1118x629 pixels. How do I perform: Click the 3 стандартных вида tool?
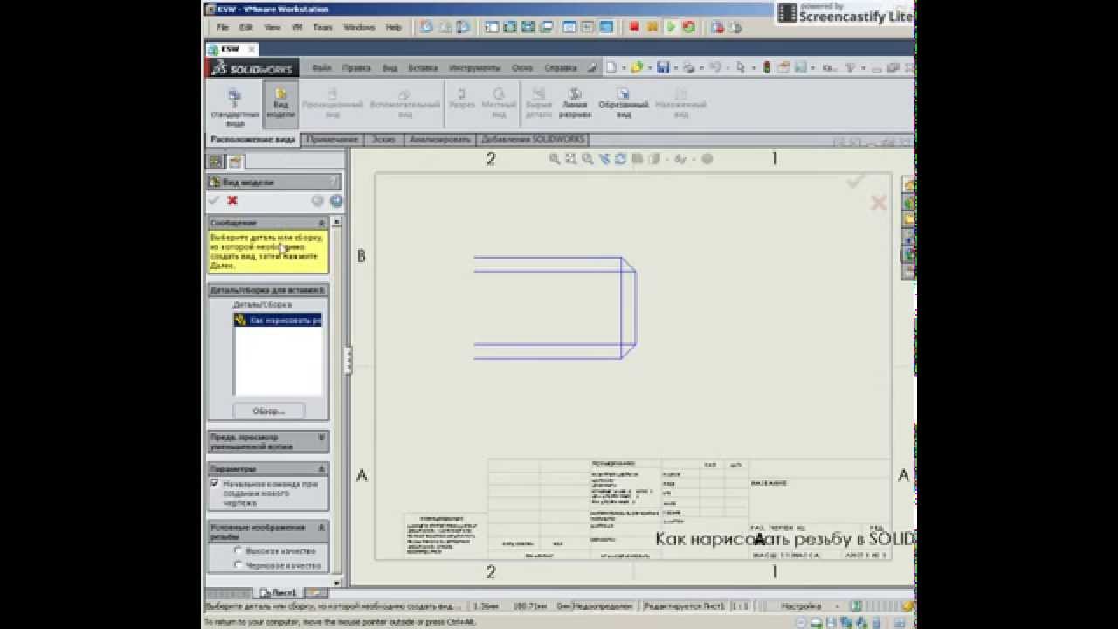(x=234, y=106)
